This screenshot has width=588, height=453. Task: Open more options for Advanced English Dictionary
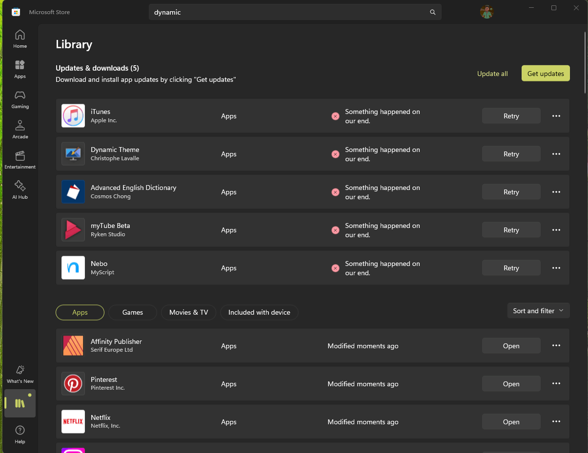[x=556, y=192]
